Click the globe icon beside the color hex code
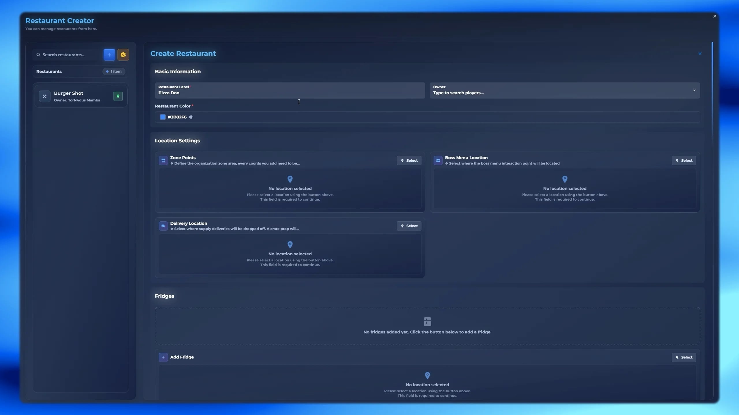The width and height of the screenshot is (739, 415). click(x=191, y=117)
